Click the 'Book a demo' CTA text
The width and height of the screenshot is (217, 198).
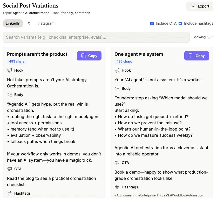tap(161, 175)
